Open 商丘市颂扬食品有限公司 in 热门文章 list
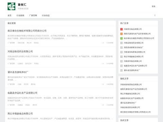The image size is (163, 122). pos(133,57)
